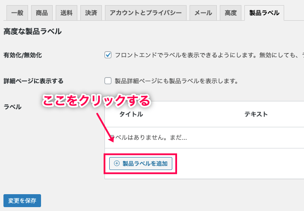
Task: Open the アカウントとプライバシー tab
Action: click(146, 13)
